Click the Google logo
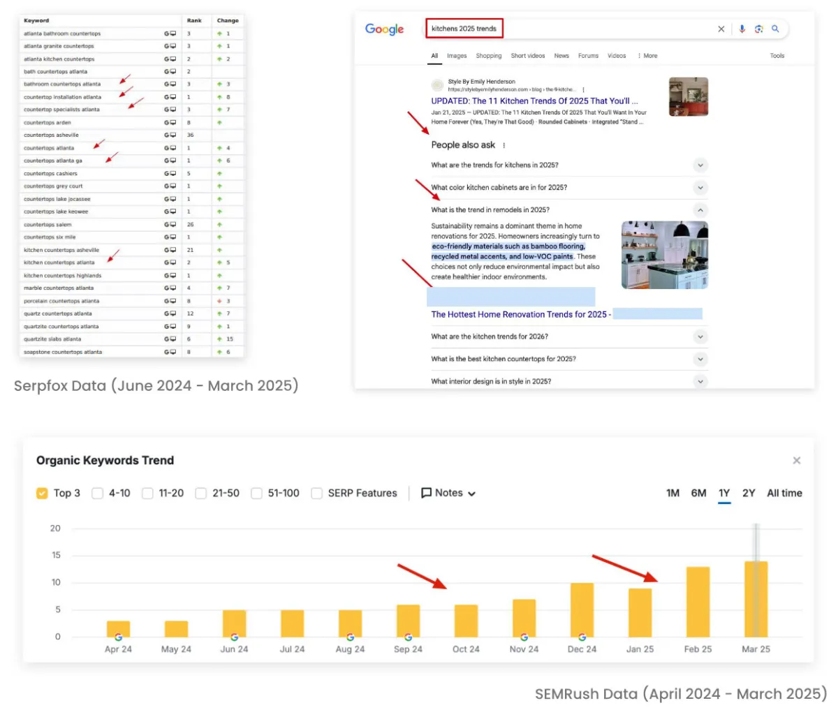Viewport: 838px width, 717px height. pyautogui.click(x=385, y=29)
